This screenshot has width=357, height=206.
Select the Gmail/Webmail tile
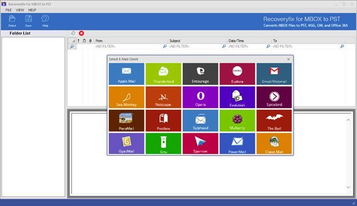pyautogui.click(x=274, y=74)
